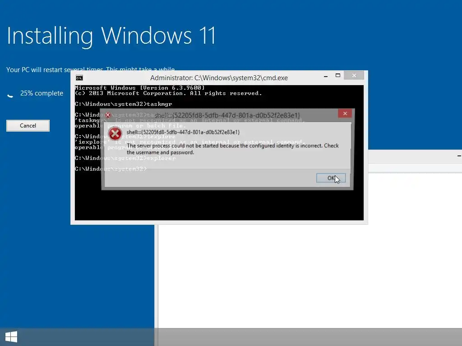Click the error dialog title bar GUID text
Viewport: 462px width, 346px height.
227,115
